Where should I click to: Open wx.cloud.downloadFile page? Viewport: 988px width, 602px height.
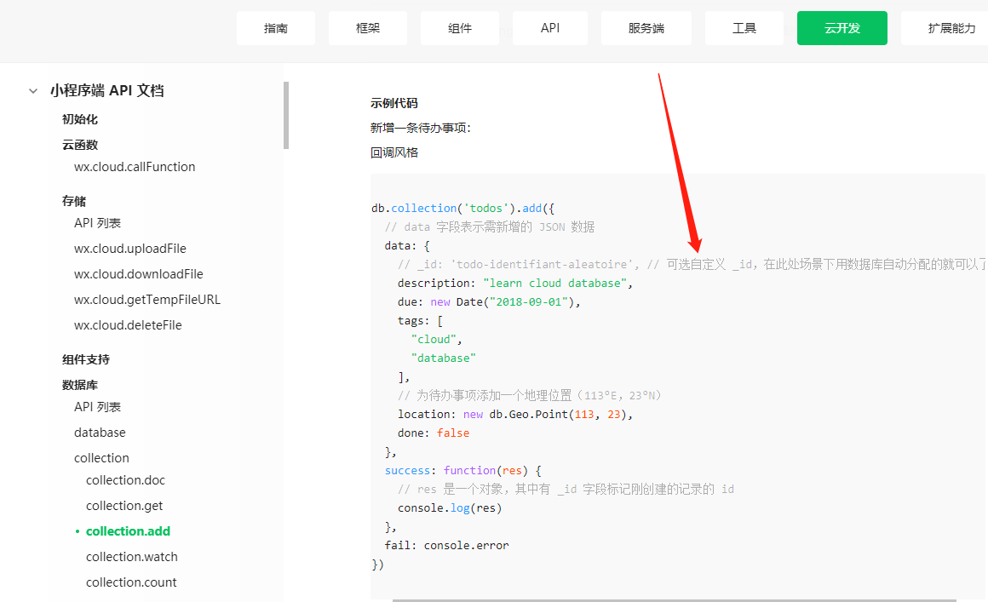click(139, 274)
